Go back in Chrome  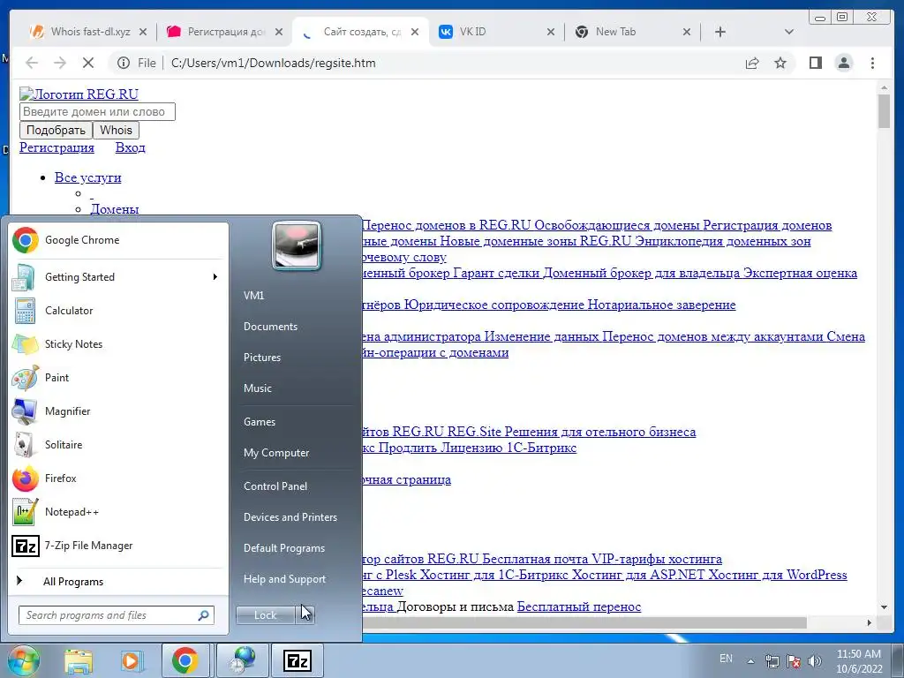pyautogui.click(x=32, y=63)
